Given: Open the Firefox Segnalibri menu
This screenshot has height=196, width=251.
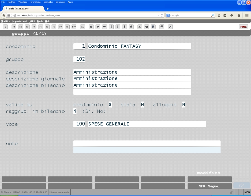Looking at the screenshot, I should pyautogui.click(x=48, y=2).
